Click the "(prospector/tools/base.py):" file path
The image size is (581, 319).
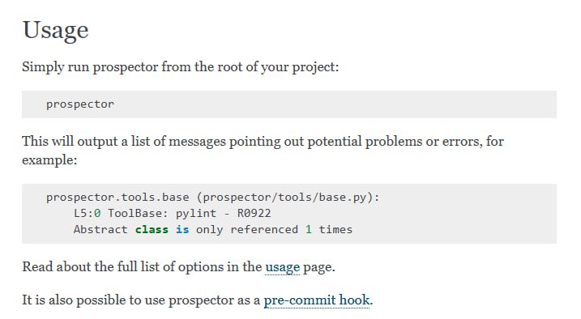(288, 198)
